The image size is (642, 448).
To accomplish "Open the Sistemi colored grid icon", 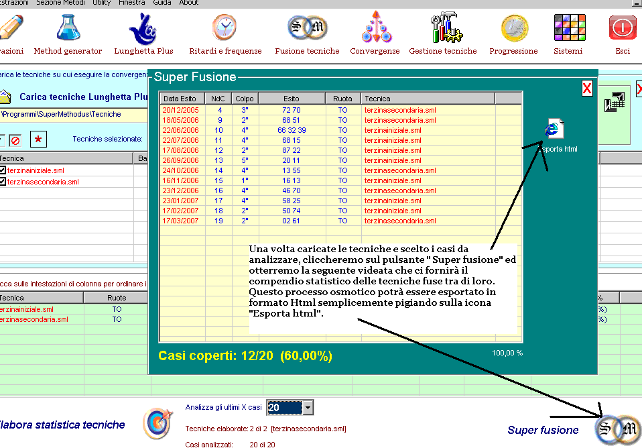I will click(570, 27).
